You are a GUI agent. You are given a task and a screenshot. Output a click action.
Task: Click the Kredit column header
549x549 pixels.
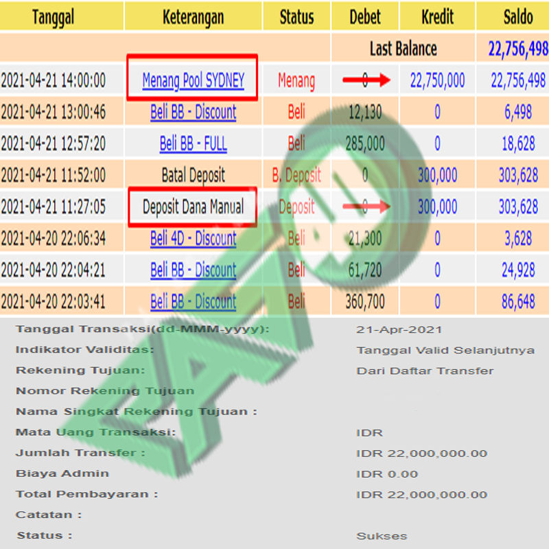[x=437, y=16]
